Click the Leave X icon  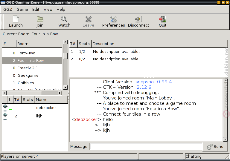pyautogui.click(x=89, y=19)
